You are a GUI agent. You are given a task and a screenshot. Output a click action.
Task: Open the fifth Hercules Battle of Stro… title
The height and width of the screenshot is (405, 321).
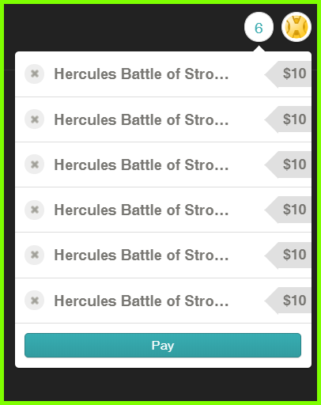tap(142, 255)
